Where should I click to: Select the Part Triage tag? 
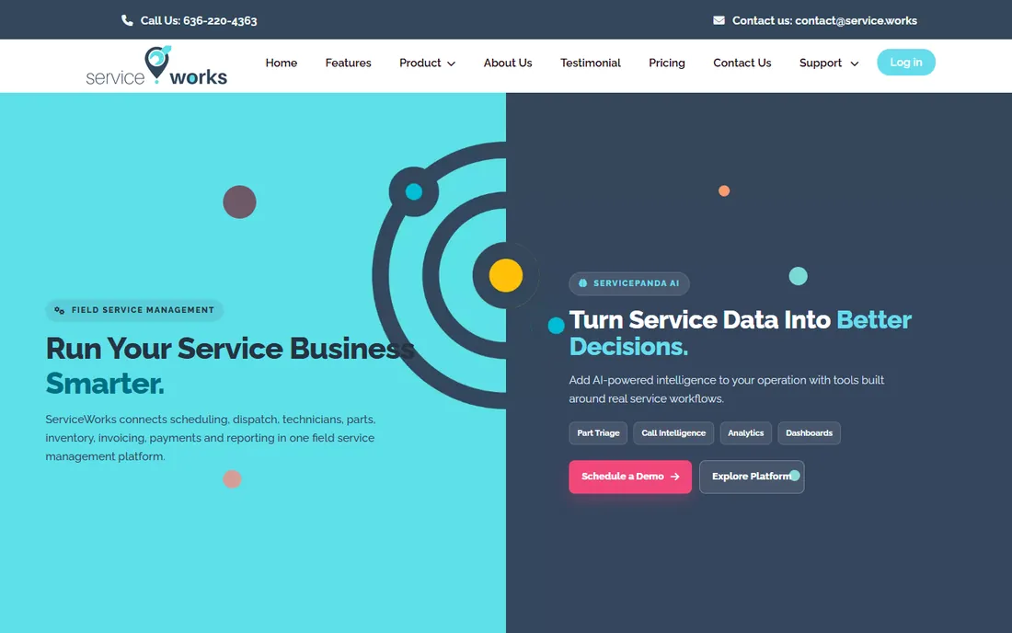(598, 433)
